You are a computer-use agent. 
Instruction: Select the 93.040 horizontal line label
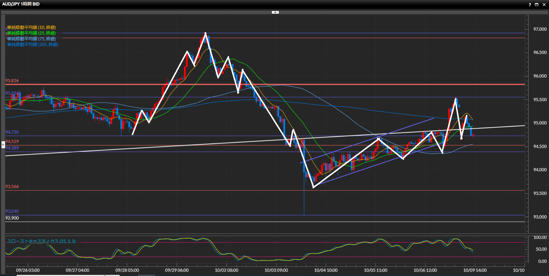[12, 211]
